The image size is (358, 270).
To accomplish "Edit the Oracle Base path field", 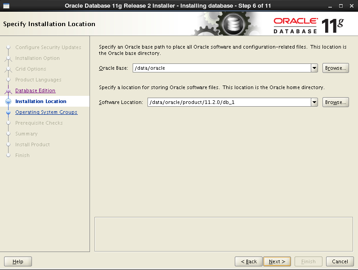I will pos(222,68).
